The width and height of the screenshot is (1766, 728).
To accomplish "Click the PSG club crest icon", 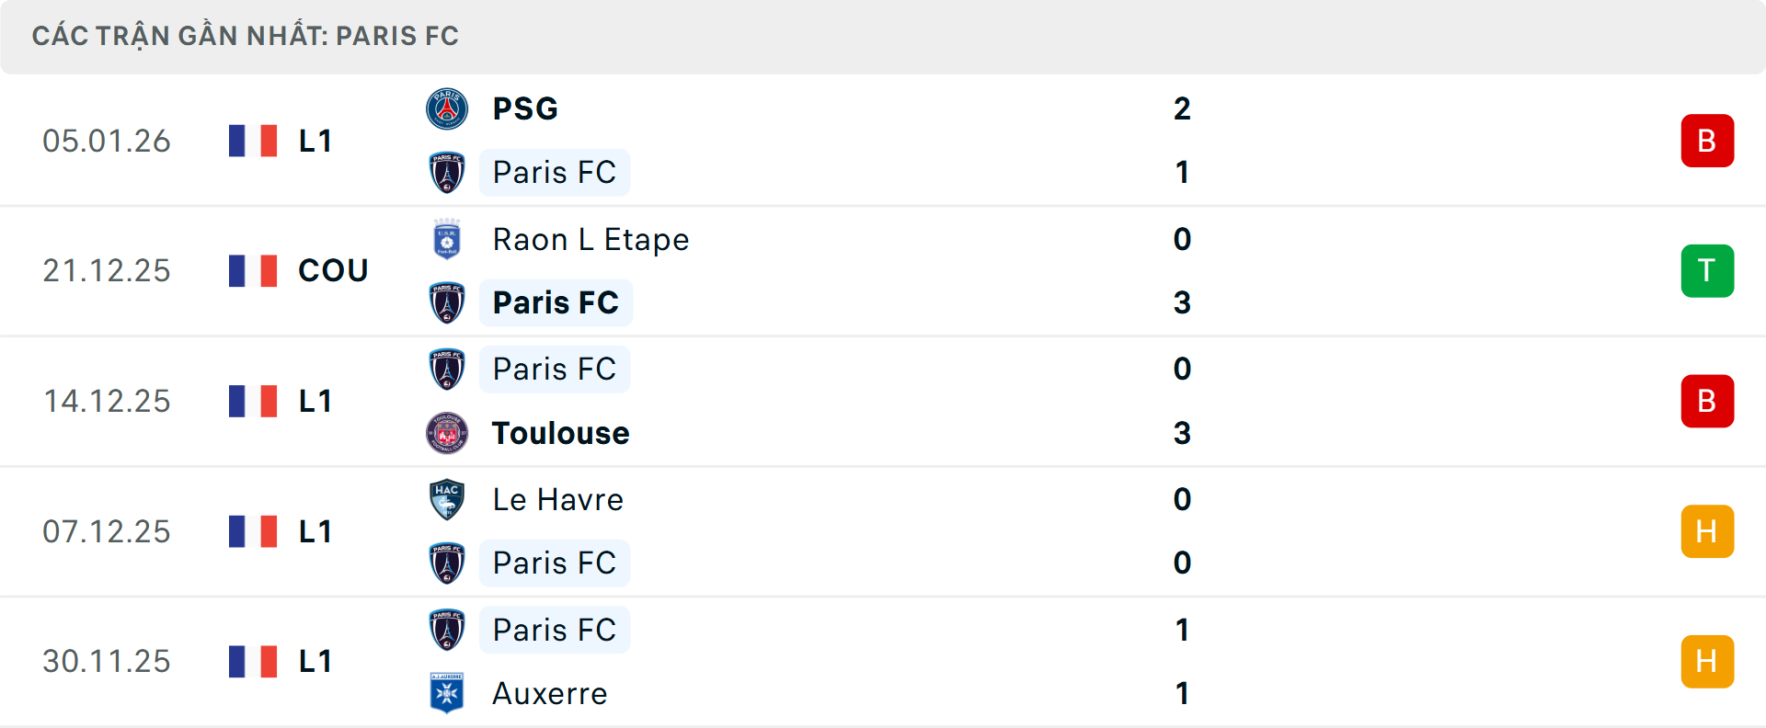I will 447,108.
